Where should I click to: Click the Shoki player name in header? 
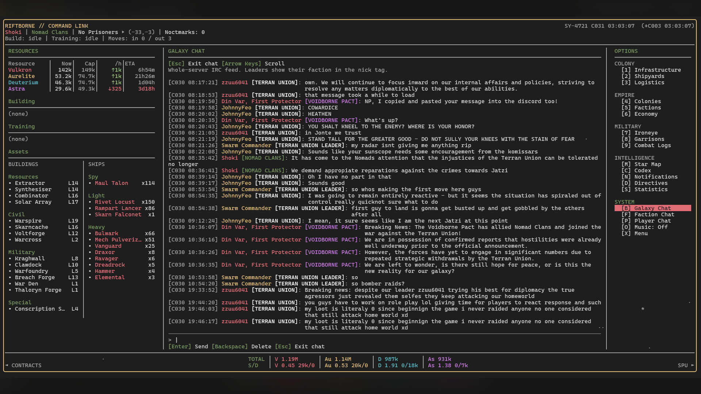point(13,32)
